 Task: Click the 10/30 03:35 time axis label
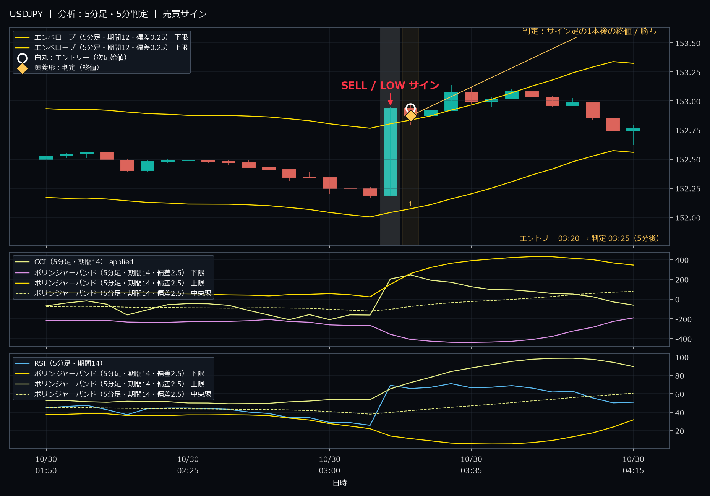(471, 465)
